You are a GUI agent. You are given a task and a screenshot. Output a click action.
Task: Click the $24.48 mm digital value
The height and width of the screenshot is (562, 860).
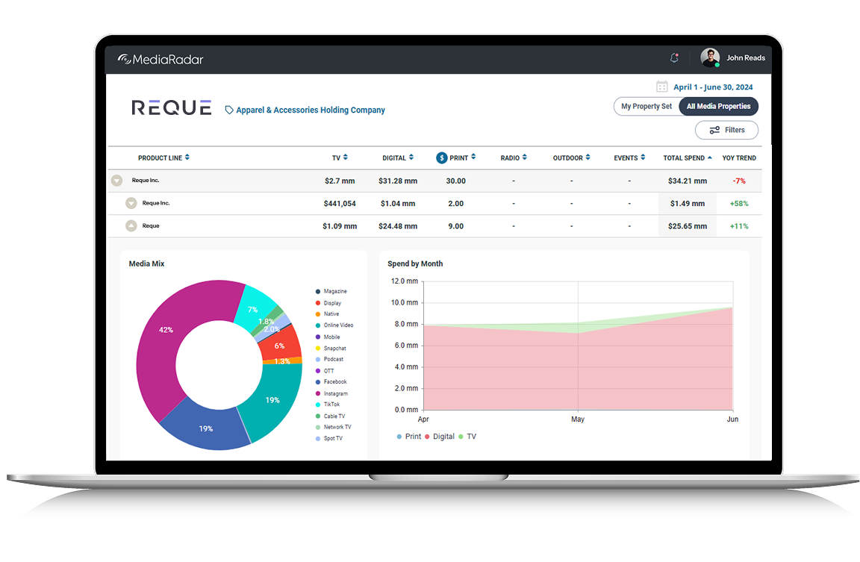click(398, 226)
